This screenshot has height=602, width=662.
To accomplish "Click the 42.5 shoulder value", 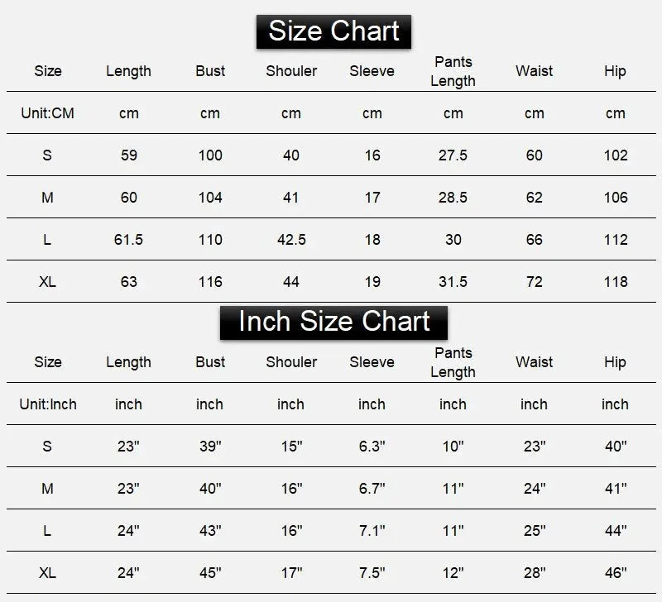I will (291, 240).
